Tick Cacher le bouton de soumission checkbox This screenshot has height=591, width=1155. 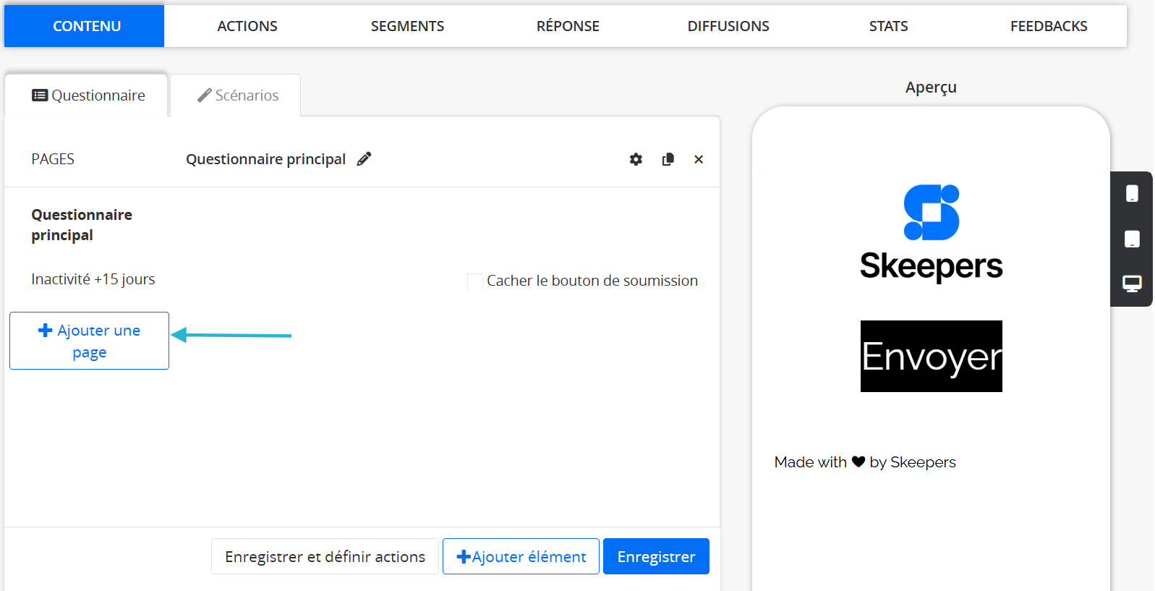click(x=475, y=281)
